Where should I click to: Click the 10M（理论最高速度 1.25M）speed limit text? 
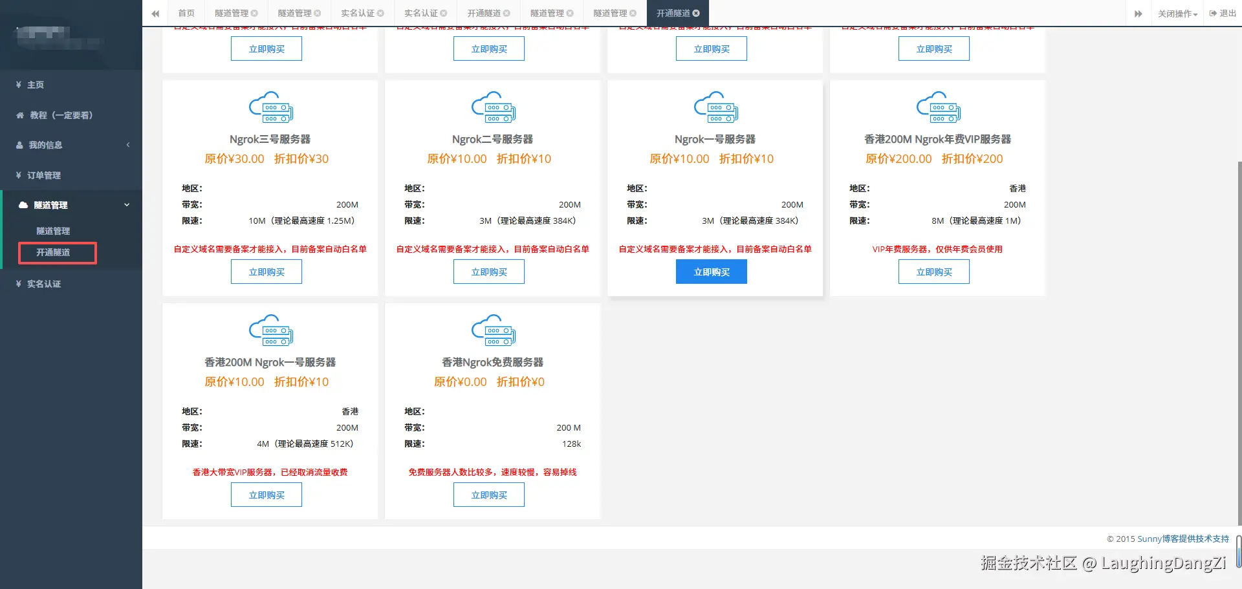click(x=303, y=220)
